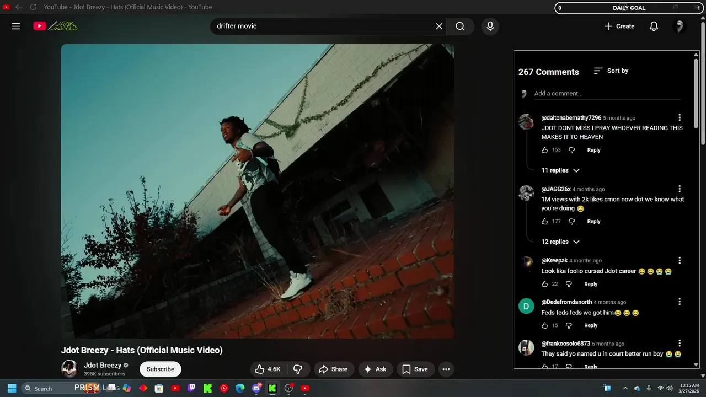This screenshot has height=397, width=706.
Task: Reload the page with the refresh icon
Action: tap(33, 7)
